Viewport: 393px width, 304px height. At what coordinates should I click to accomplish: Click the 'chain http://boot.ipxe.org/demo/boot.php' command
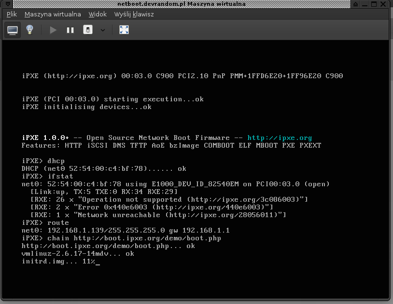[x=134, y=238]
